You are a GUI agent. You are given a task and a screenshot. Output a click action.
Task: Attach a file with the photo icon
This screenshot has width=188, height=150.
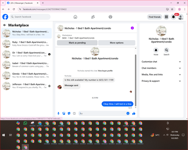tap(64, 113)
